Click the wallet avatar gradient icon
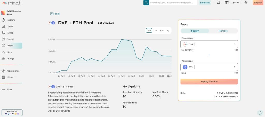Image resolution: width=265 pixels, height=117 pixels. coord(3,13)
